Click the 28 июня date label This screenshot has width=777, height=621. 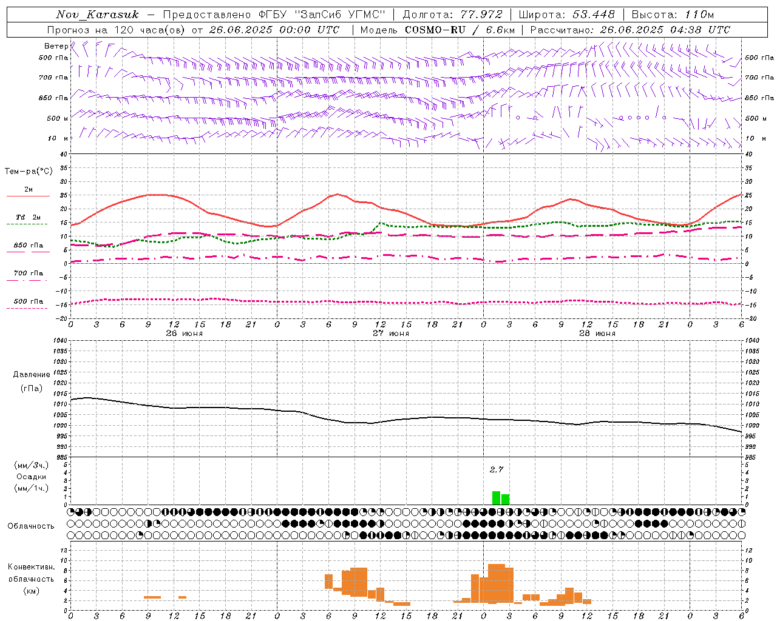[x=597, y=333]
